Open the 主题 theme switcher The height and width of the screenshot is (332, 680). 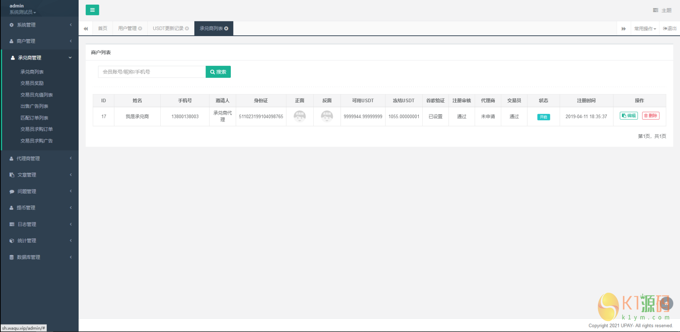tap(662, 10)
